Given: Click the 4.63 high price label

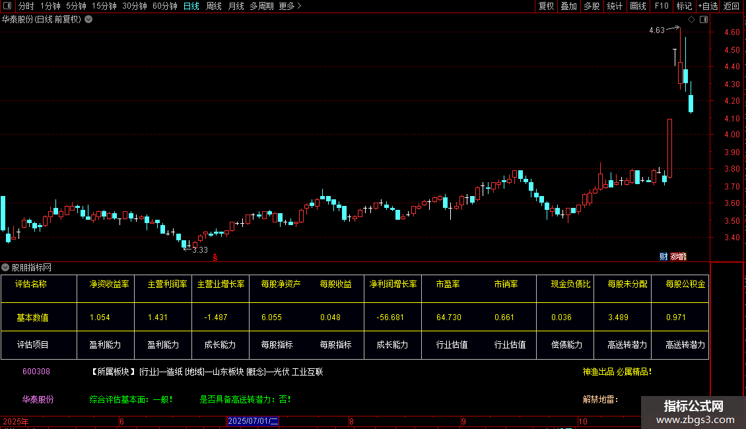Looking at the screenshot, I should coord(657,30).
